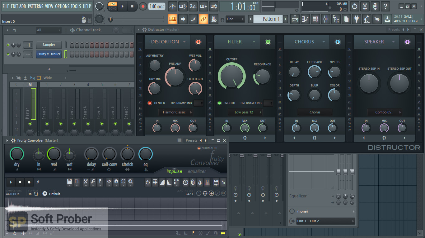Click the tempo 140.000 field
This screenshot has width=425, height=238.
pos(156,7)
